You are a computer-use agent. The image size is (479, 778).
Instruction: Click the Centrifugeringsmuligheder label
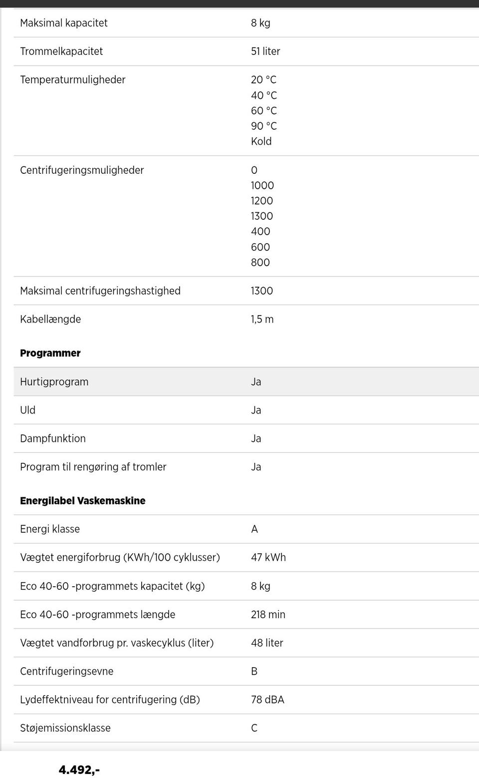81,170
